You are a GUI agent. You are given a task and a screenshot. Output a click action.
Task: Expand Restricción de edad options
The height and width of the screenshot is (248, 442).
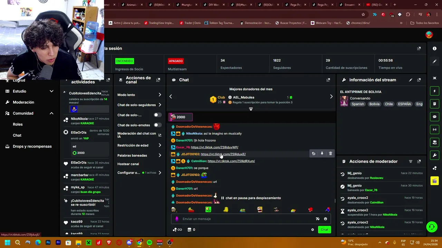click(160, 145)
